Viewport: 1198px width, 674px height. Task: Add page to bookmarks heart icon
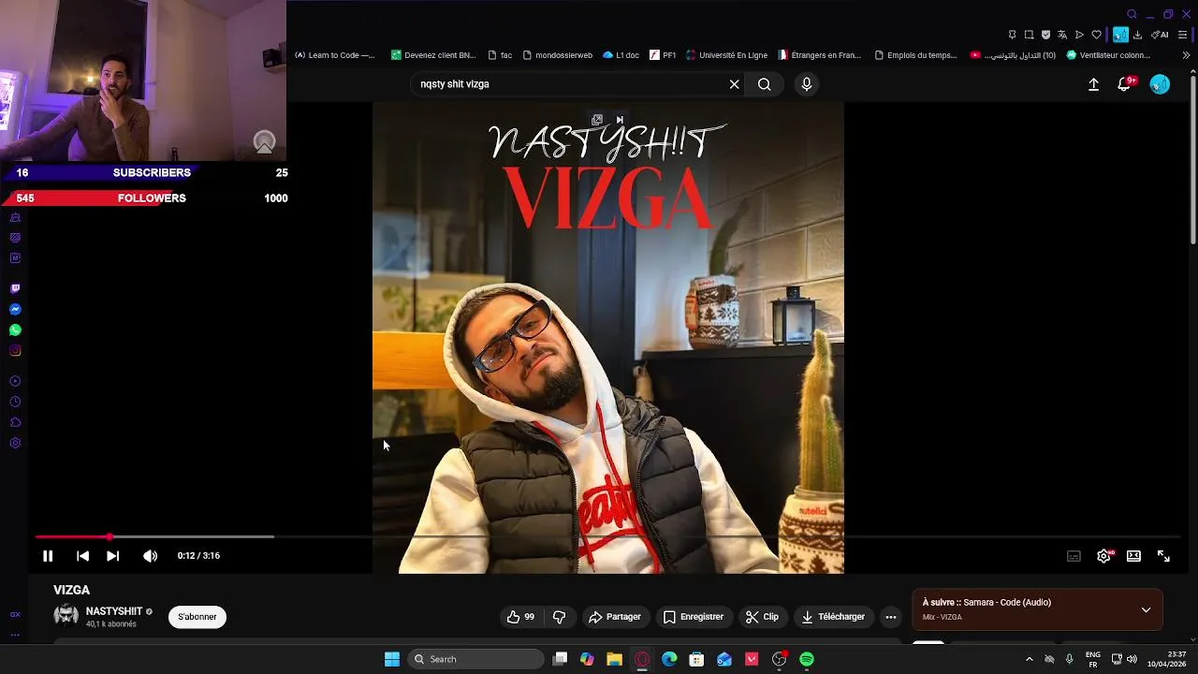[x=1096, y=35]
